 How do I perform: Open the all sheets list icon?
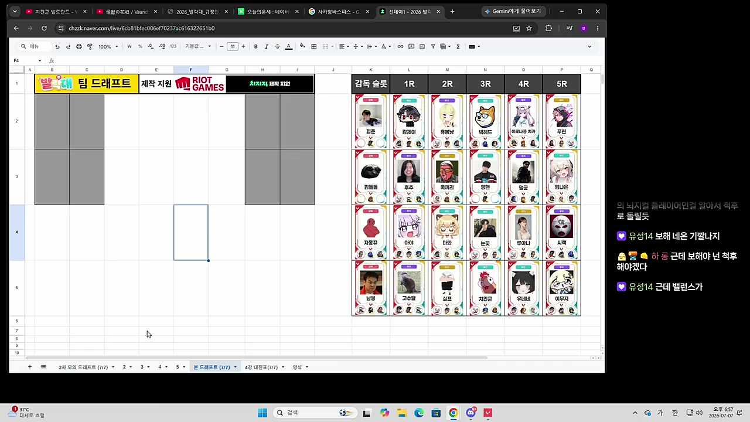(43, 367)
